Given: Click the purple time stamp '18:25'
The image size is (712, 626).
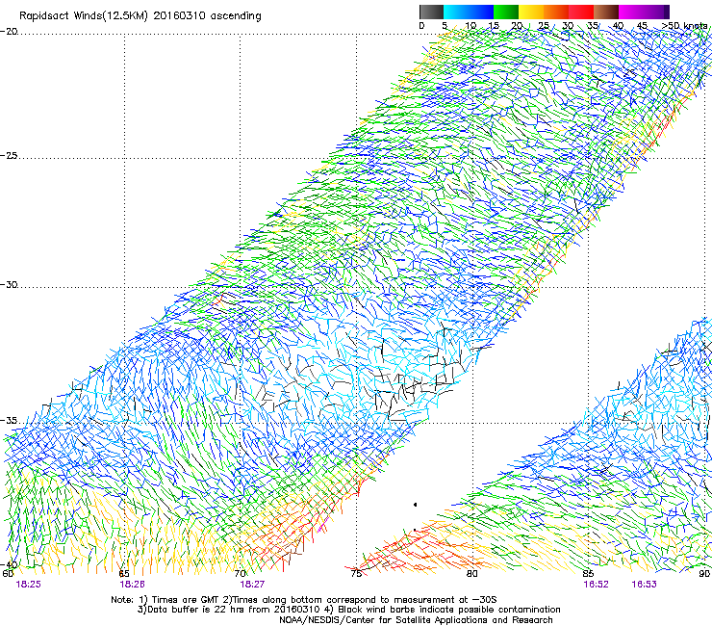Looking at the screenshot, I should (x=28, y=585).
